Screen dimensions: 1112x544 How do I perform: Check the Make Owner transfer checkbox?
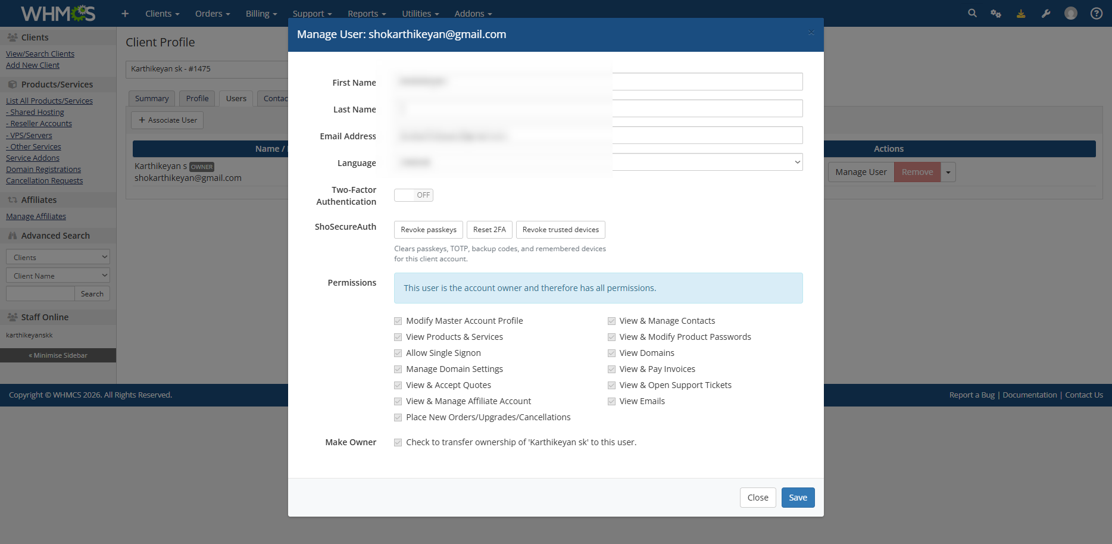click(398, 442)
